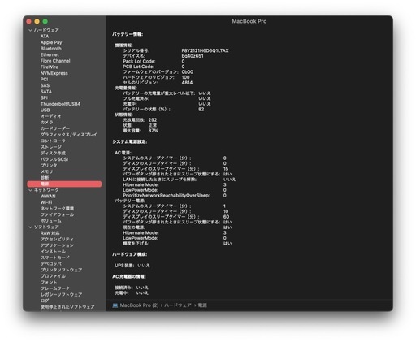This screenshot has width=416, height=342.
Task: Click 電源 in the bottom path bar
Action: [202, 305]
